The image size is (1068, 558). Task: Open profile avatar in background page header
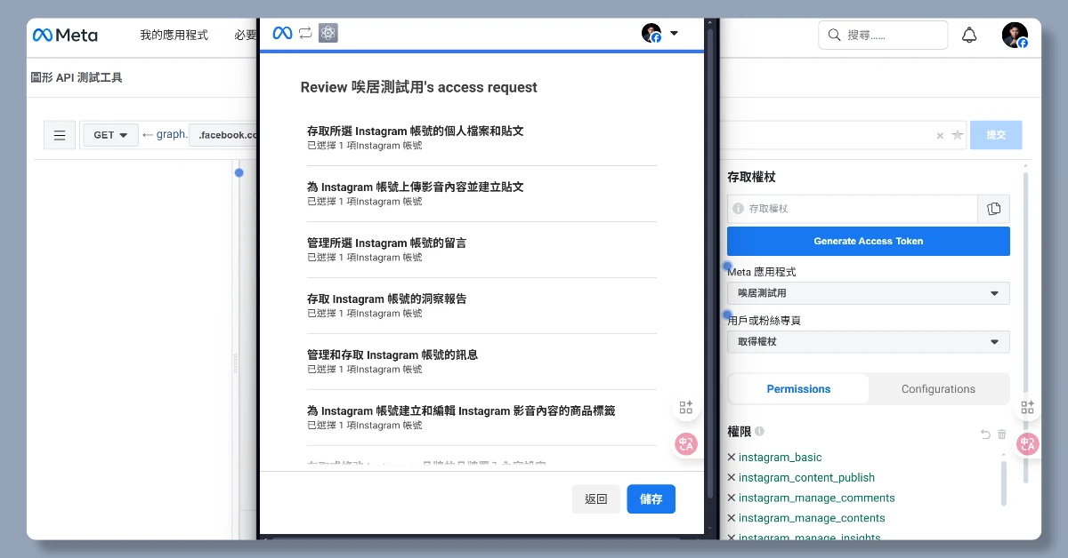[1015, 36]
